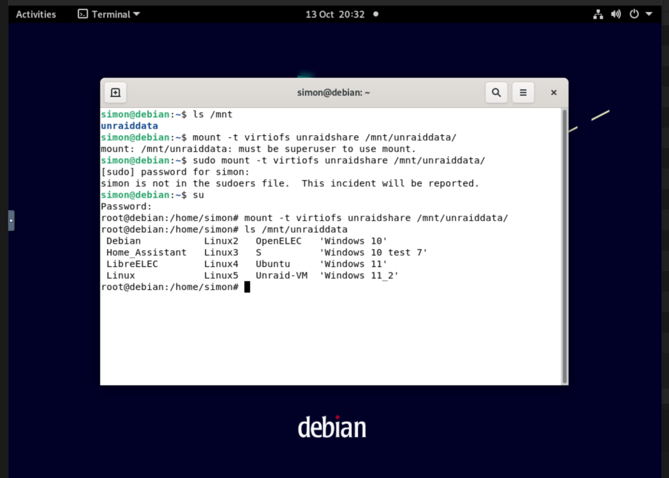Click 'LibreELEC' in the listing

(x=132, y=264)
